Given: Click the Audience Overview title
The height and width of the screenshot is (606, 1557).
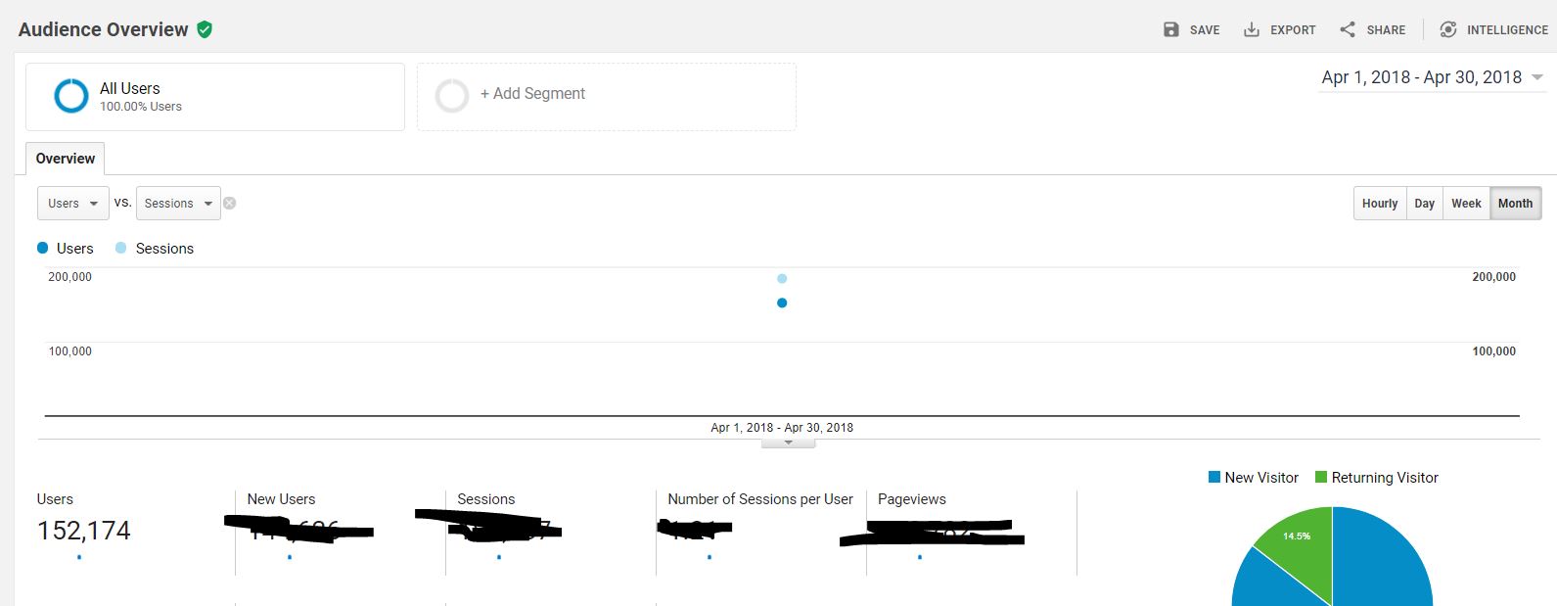Looking at the screenshot, I should 103,29.
